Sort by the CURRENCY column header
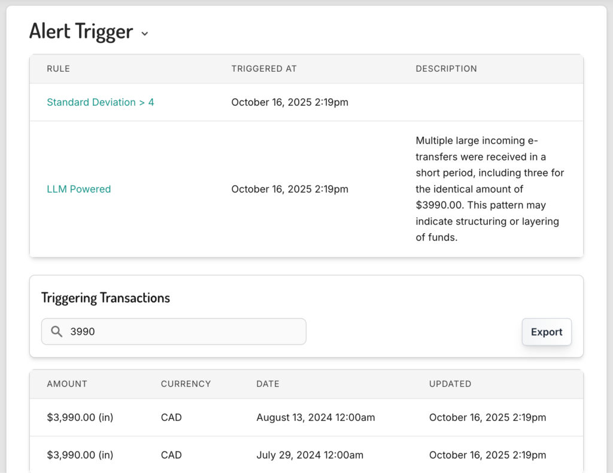The image size is (613, 473). [186, 384]
